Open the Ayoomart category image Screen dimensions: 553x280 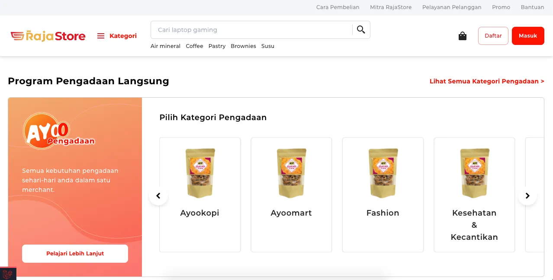tap(291, 173)
